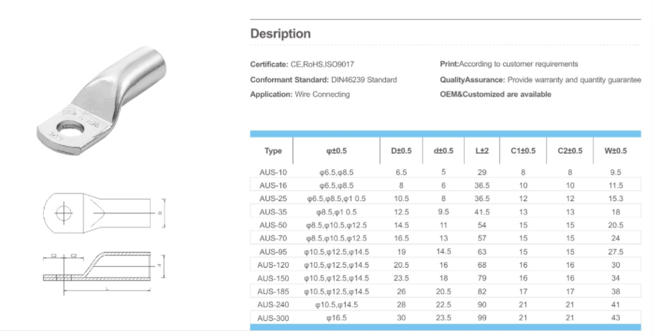Select the Desription heading
Screen dimensions: 653x335
pyautogui.click(x=280, y=34)
